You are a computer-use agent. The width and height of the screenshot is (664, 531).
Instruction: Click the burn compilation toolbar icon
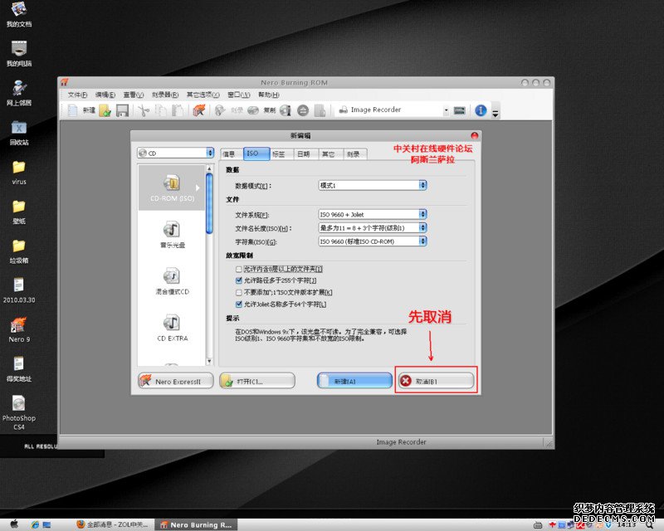pyautogui.click(x=220, y=111)
